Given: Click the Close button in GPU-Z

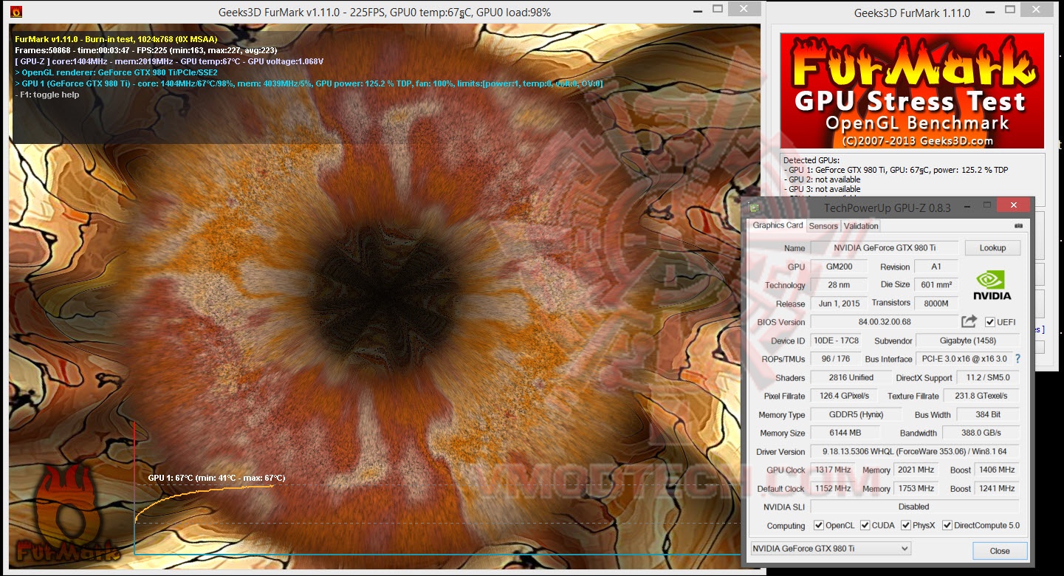Looking at the screenshot, I should [1000, 551].
